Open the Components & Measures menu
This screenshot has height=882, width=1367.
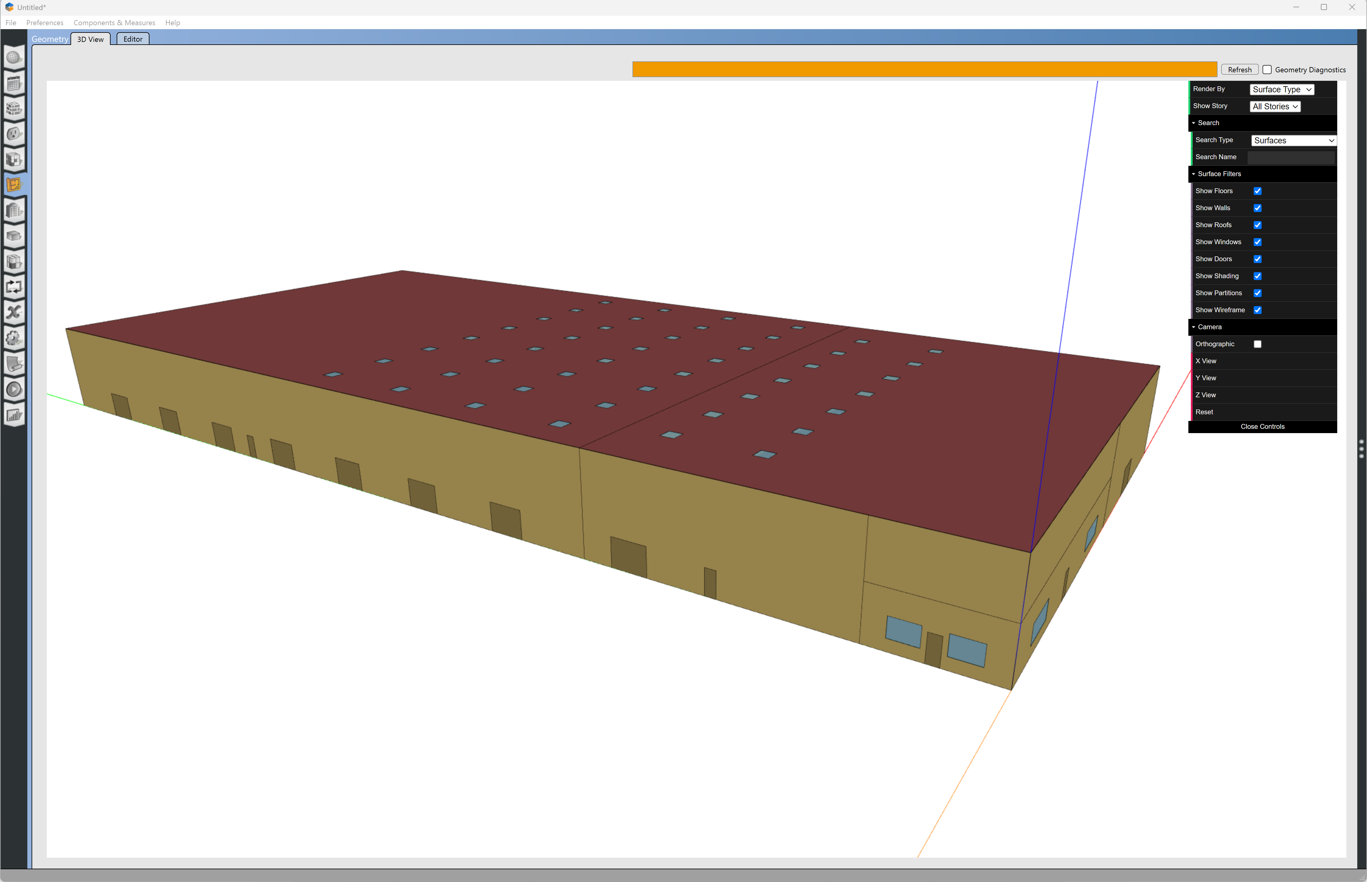[x=114, y=23]
